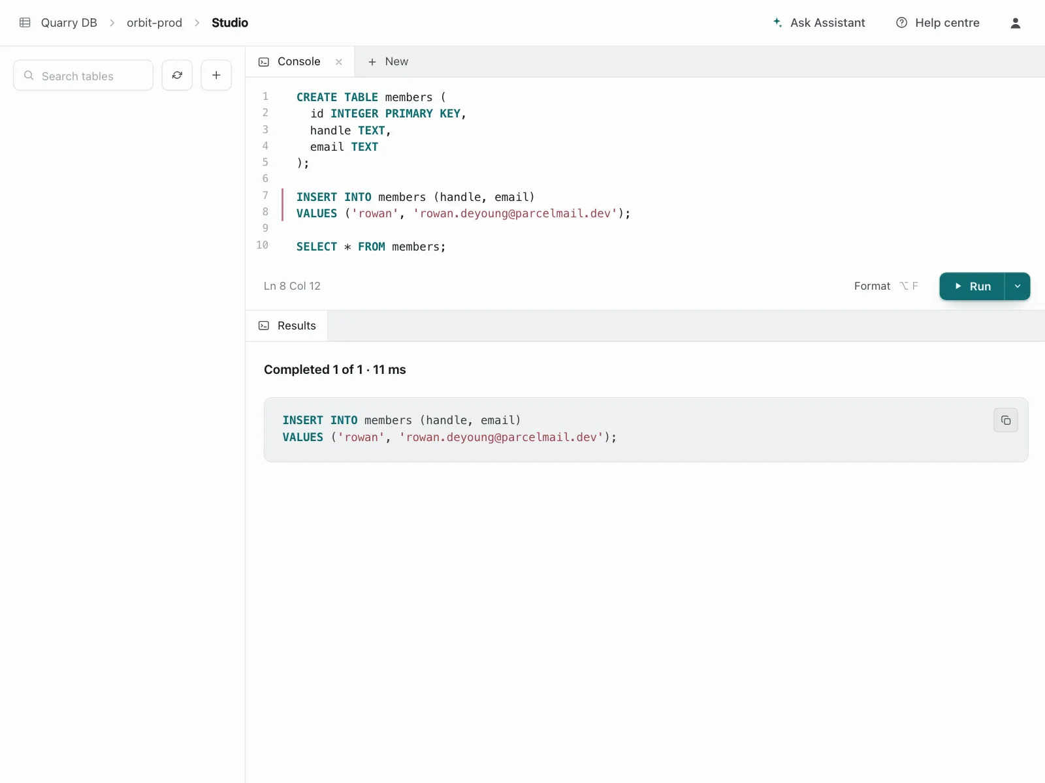
Task: Close the Console tab
Action: 339,62
